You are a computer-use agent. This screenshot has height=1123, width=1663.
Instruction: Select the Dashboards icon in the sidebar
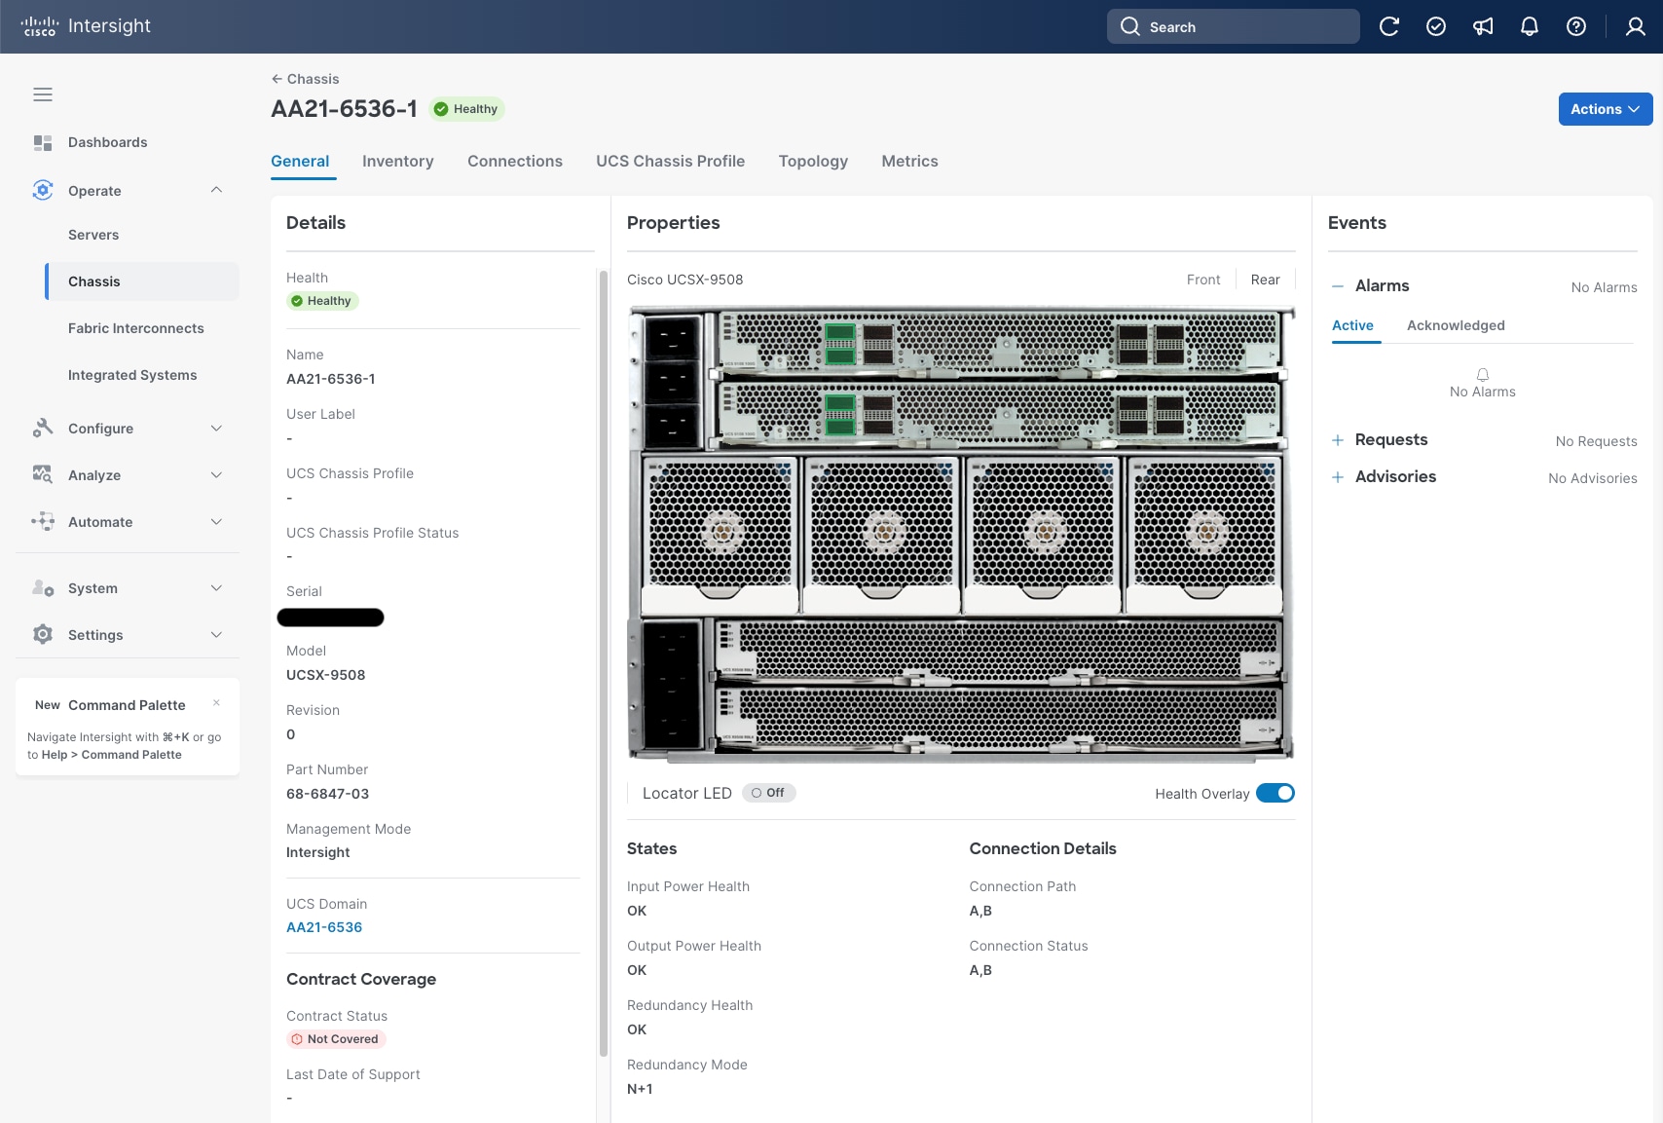click(x=42, y=142)
